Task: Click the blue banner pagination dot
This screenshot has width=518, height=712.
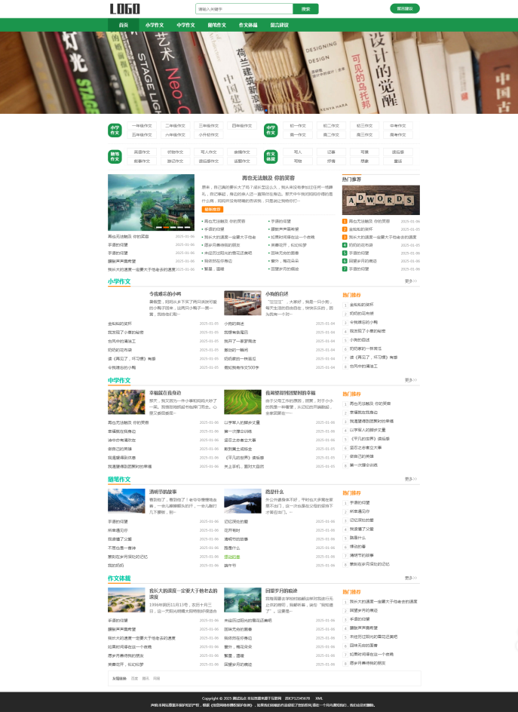Action: tap(266, 110)
